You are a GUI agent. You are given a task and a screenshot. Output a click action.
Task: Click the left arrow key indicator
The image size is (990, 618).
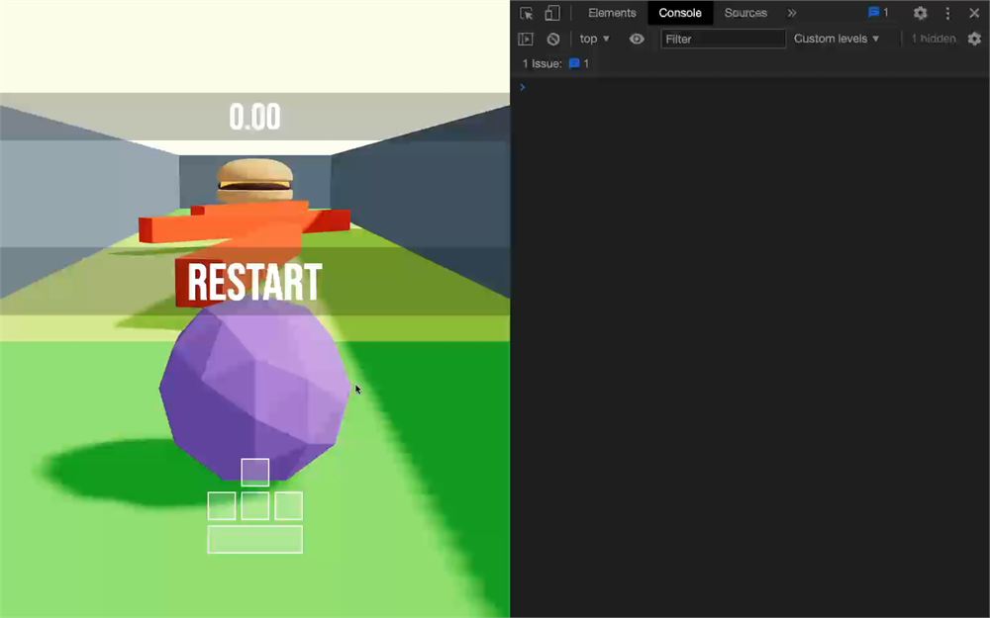pyautogui.click(x=222, y=505)
